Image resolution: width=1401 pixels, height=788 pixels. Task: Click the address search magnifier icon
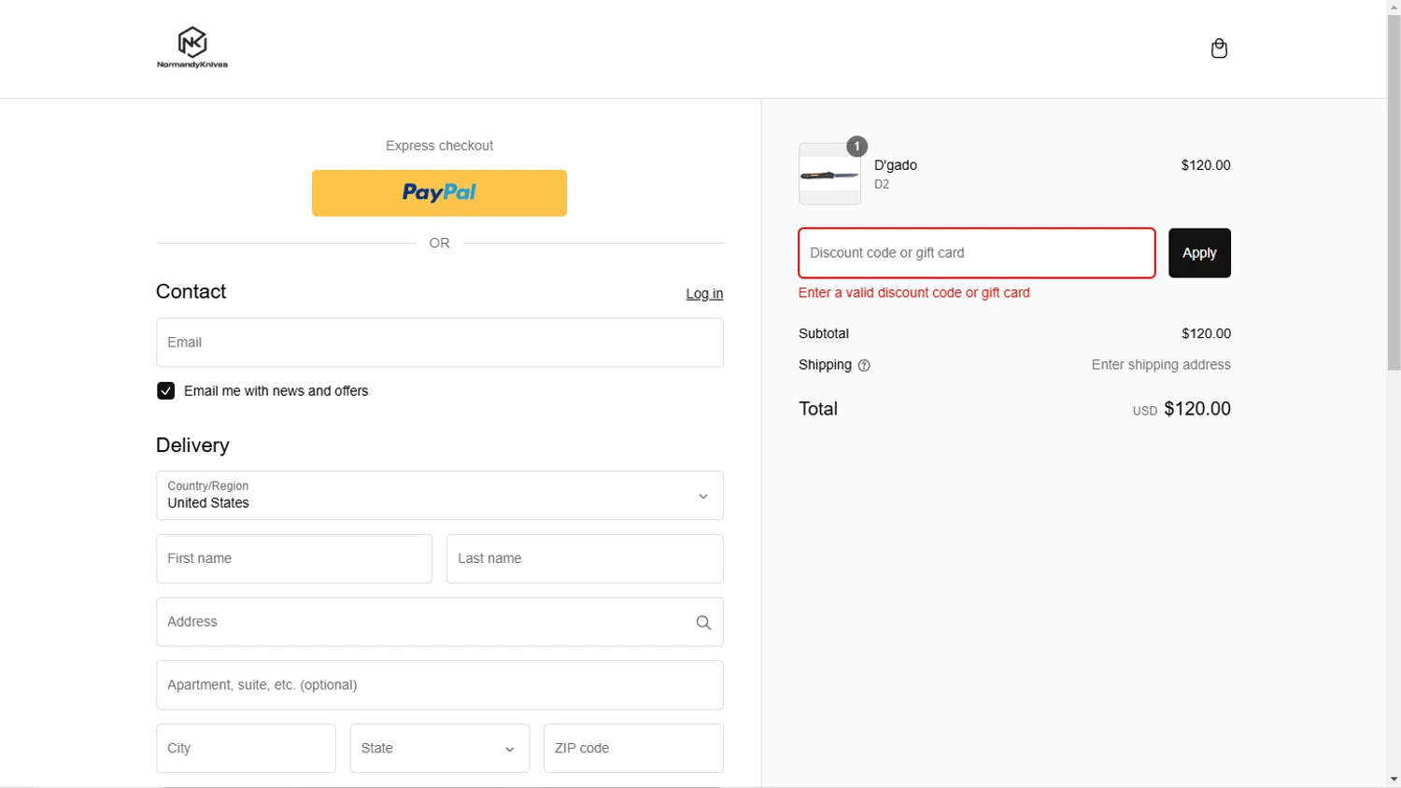(703, 623)
